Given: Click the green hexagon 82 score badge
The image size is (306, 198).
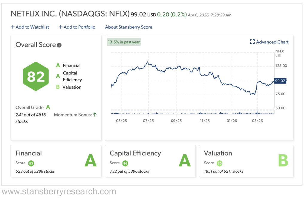Looking at the screenshot, I should point(36,76).
